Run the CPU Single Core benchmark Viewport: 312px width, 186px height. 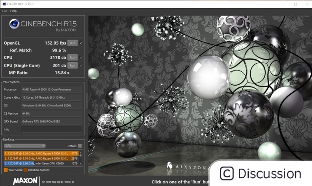[72, 65]
